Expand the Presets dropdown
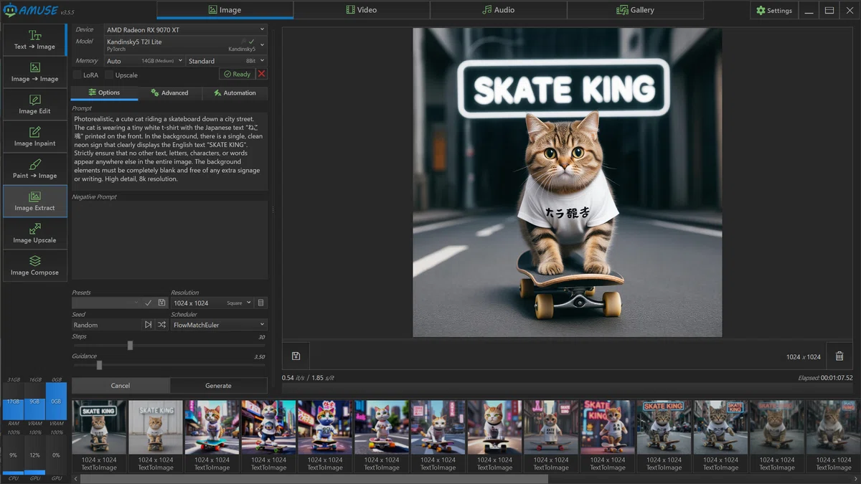The image size is (861, 484). (x=106, y=303)
